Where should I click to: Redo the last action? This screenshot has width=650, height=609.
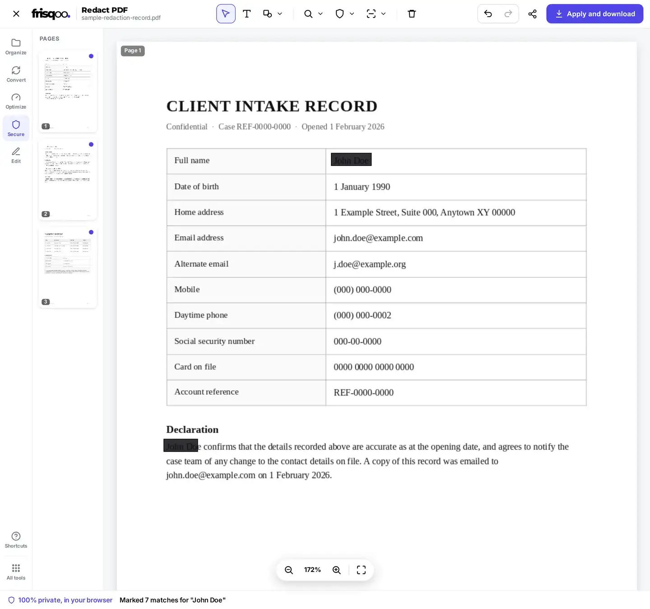508,14
